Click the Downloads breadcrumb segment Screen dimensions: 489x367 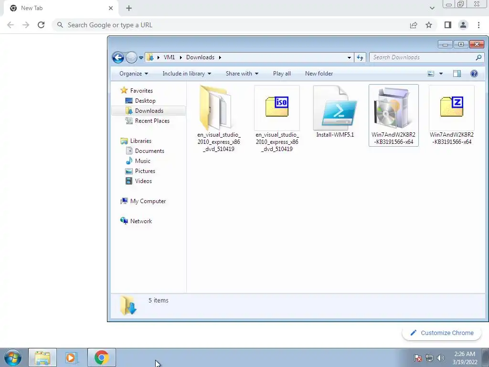click(x=200, y=57)
